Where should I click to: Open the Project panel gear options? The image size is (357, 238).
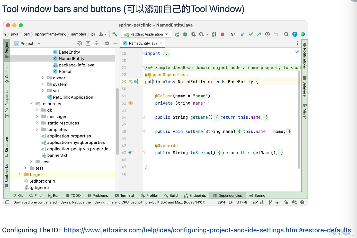107,43
